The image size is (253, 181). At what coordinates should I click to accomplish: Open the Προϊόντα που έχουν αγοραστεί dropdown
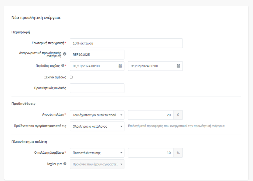click(97, 164)
